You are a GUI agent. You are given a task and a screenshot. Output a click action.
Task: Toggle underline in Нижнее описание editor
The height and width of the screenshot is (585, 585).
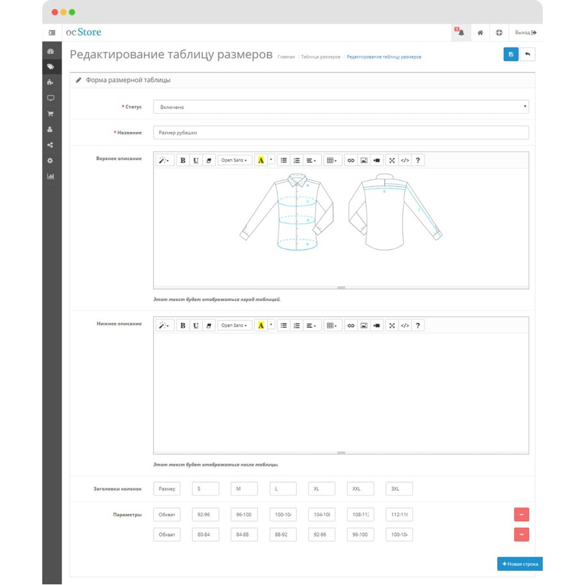tap(196, 326)
